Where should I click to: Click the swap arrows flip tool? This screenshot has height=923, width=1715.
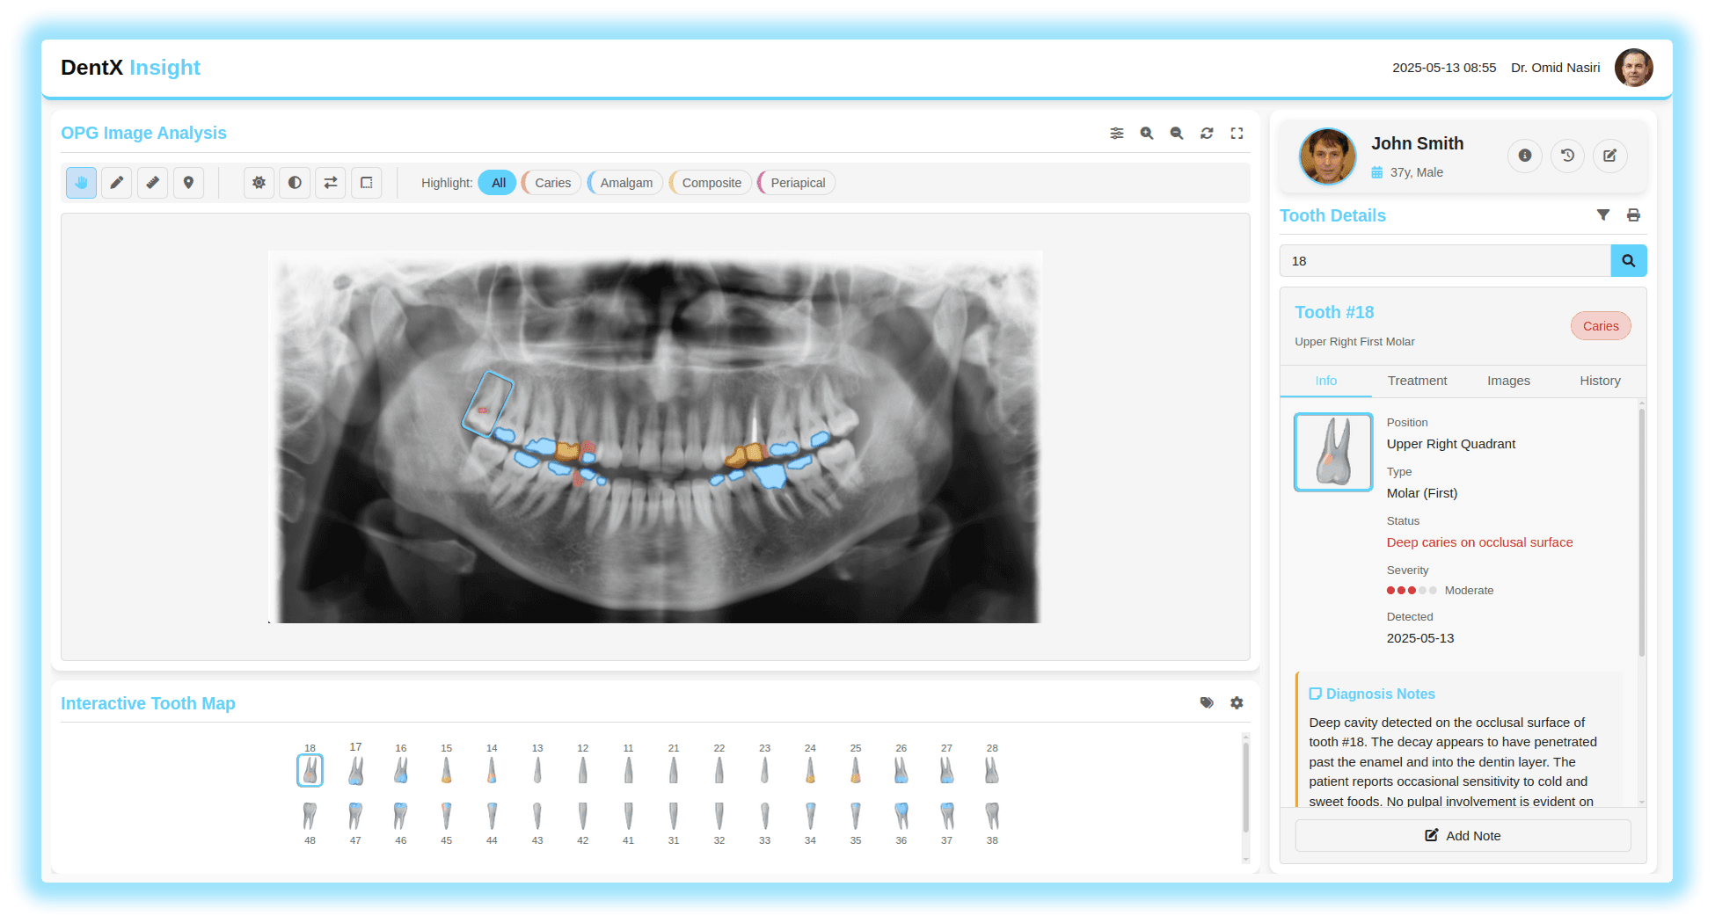[x=331, y=183]
